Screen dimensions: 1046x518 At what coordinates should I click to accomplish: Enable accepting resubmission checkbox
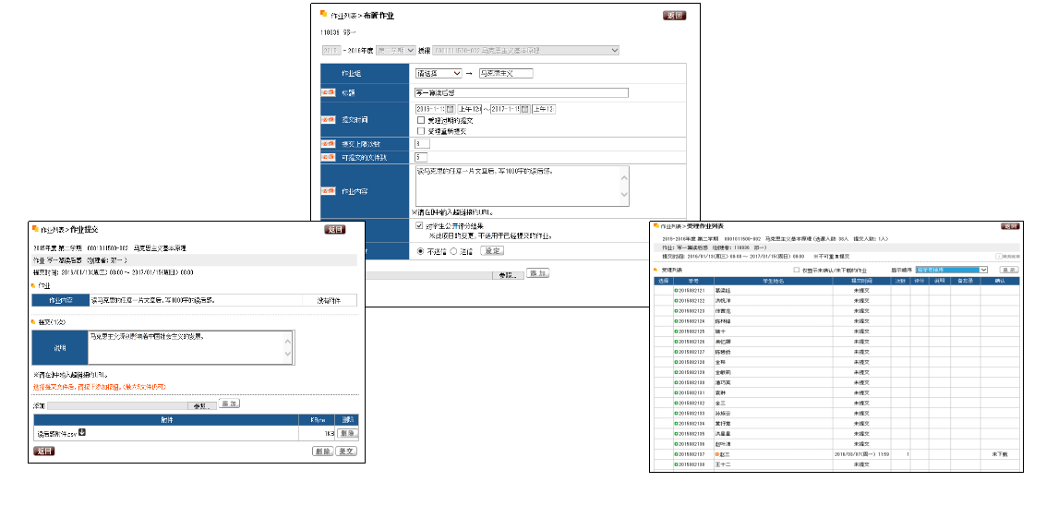click(x=421, y=131)
